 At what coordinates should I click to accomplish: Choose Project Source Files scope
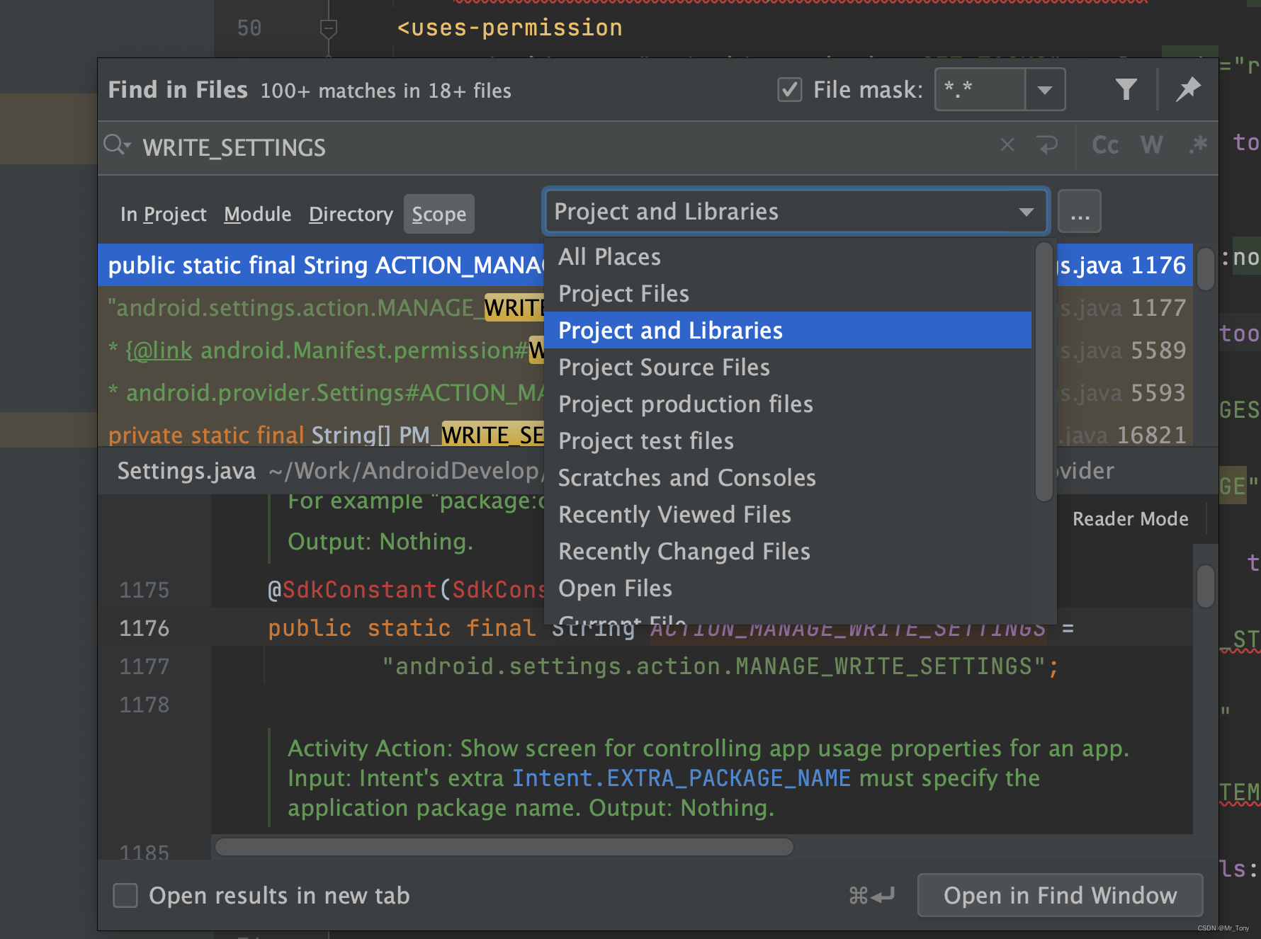coord(788,367)
